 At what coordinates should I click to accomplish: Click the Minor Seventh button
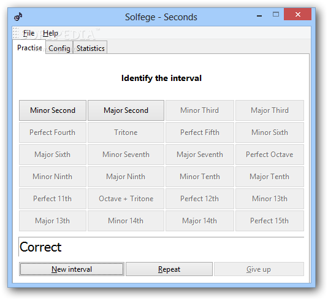[x=126, y=155]
